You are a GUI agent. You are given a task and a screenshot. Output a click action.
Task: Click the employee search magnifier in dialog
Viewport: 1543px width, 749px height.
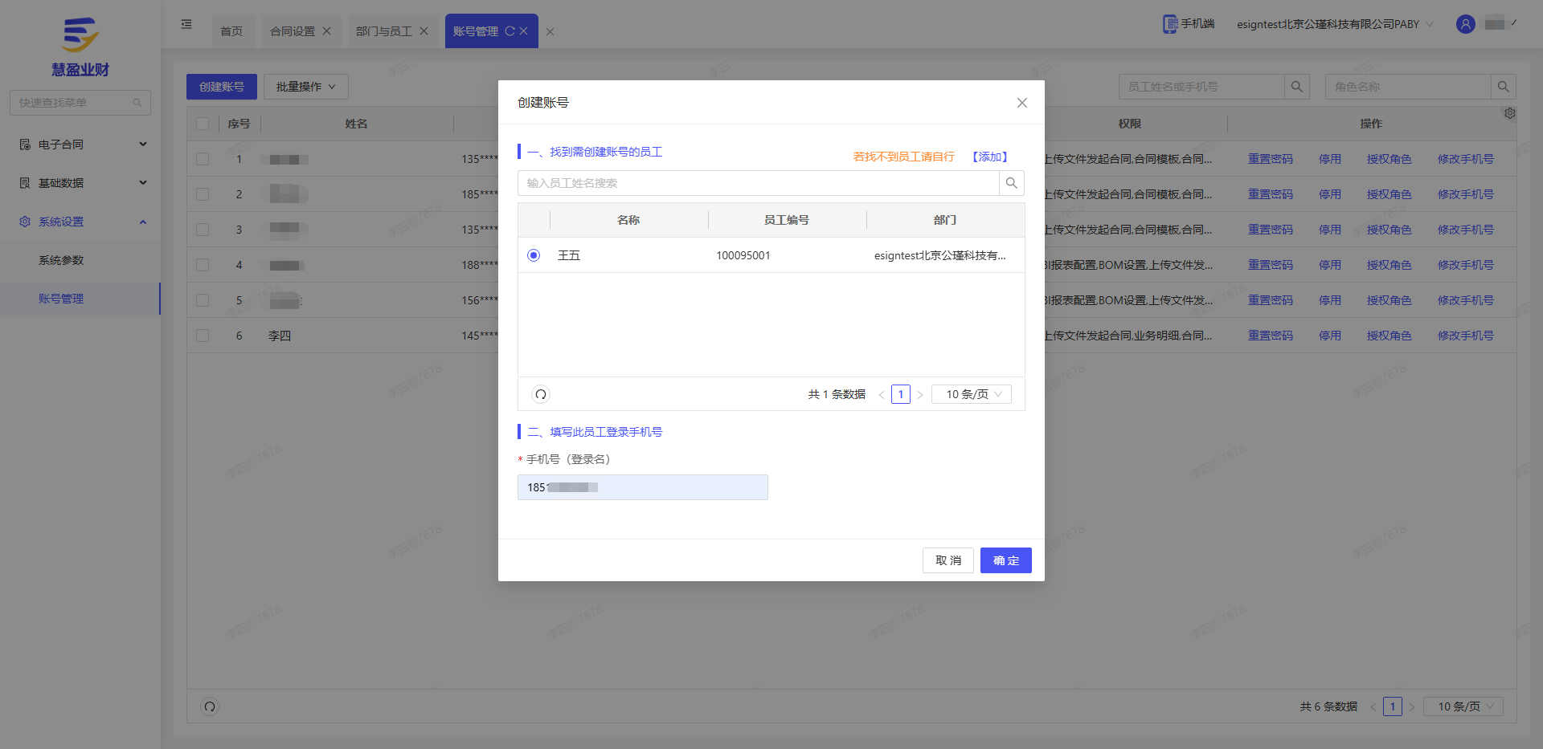tap(1012, 183)
